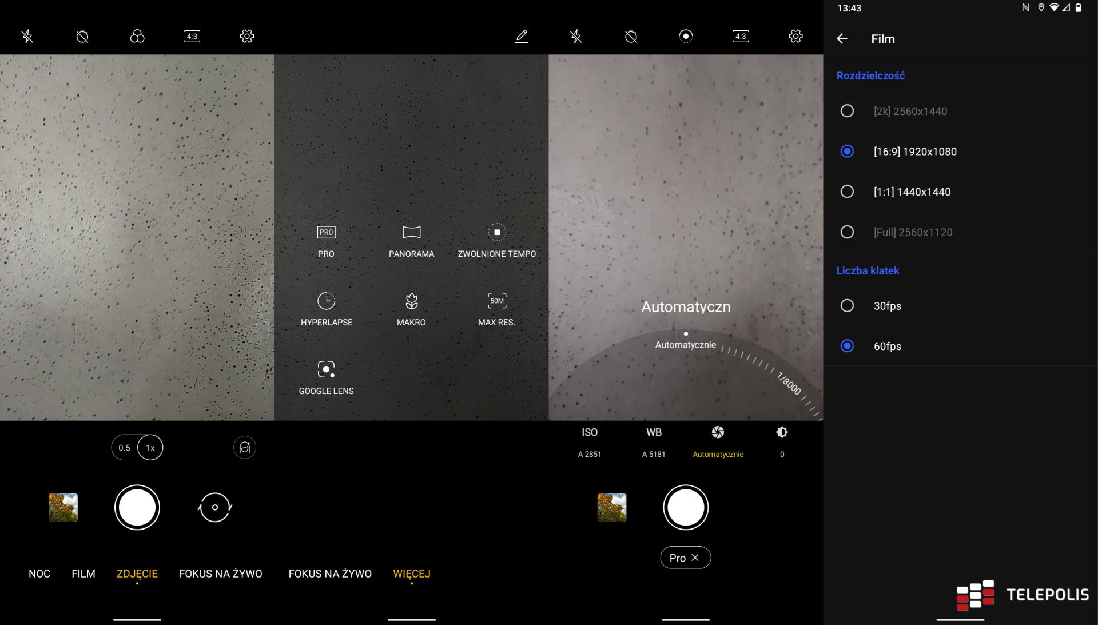
Task: Open last photo gallery thumbnail
Action: pos(63,507)
